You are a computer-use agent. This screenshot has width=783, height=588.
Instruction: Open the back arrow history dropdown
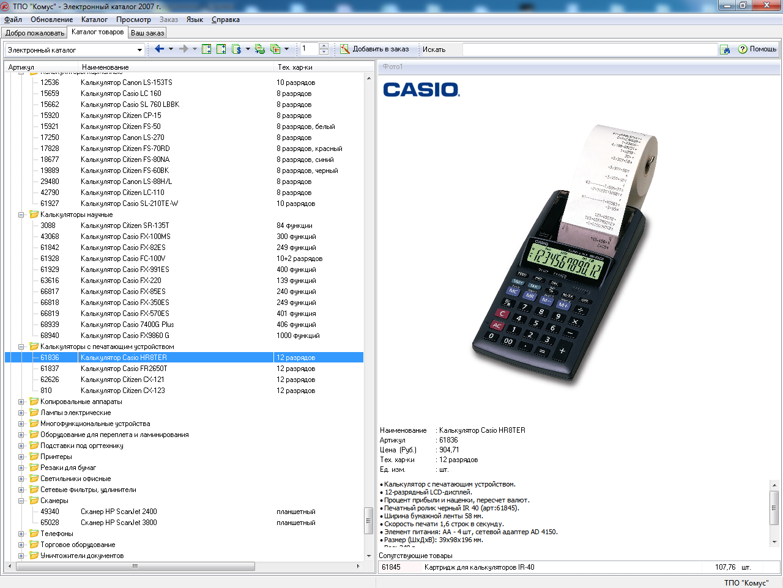click(x=171, y=49)
